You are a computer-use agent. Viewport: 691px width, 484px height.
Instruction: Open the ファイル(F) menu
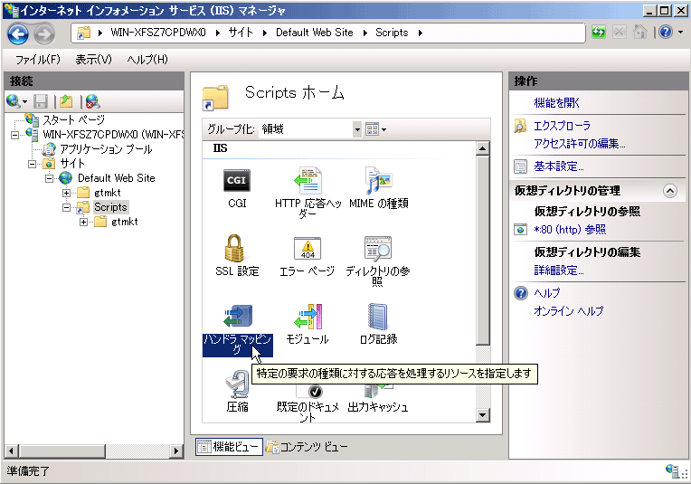[x=37, y=60]
